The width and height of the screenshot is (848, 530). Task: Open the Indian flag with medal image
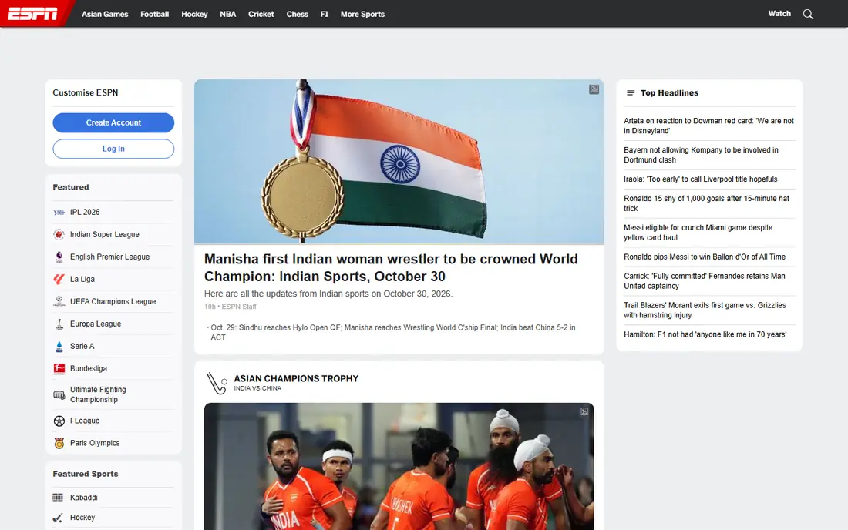pos(399,162)
